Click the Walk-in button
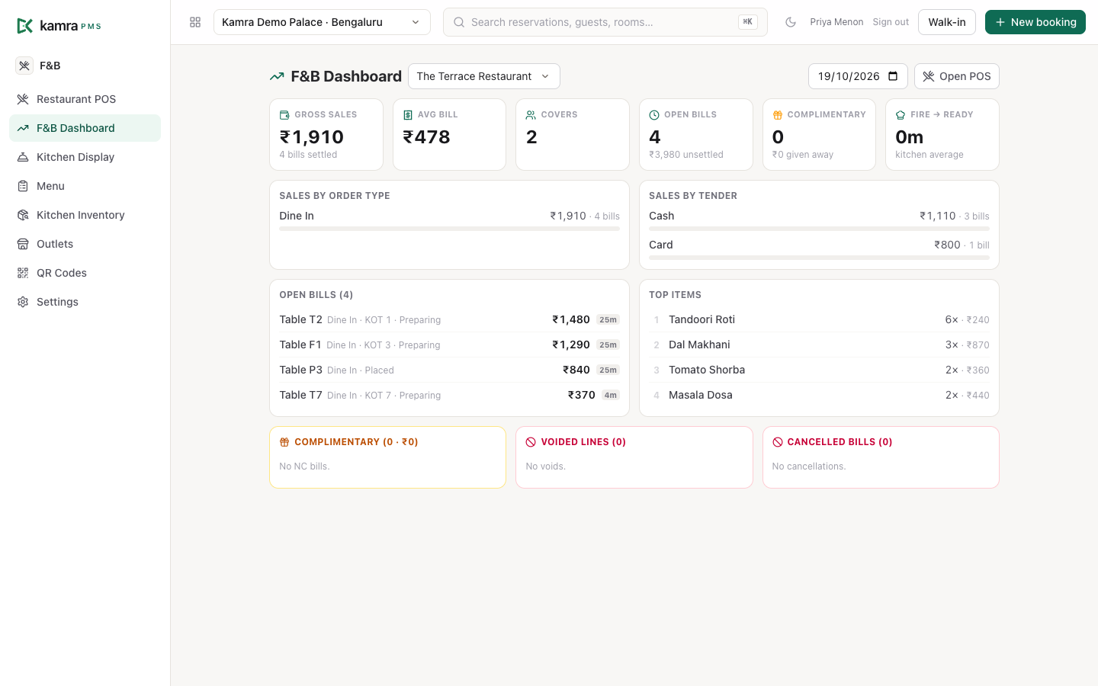 pos(947,22)
